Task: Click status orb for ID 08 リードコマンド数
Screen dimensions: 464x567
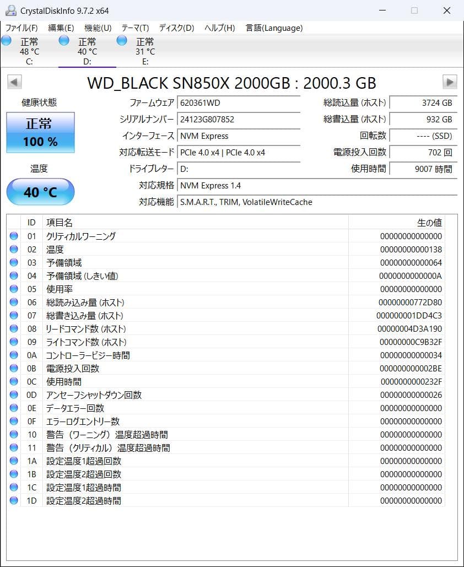Action: tap(14, 328)
